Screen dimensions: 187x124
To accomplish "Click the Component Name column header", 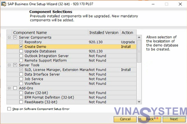I will click(x=50, y=33).
